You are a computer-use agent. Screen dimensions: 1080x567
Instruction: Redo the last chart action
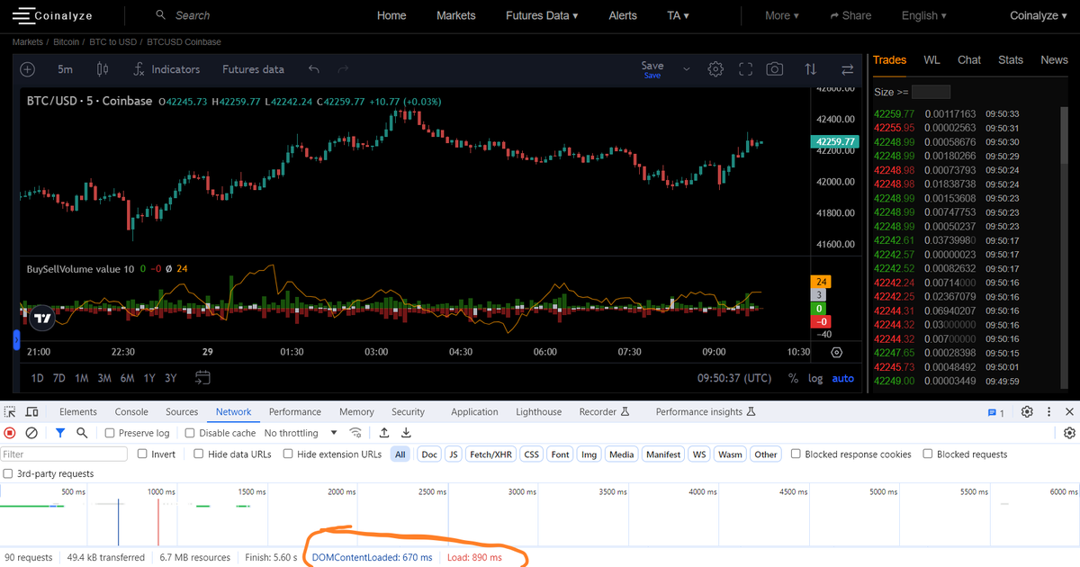343,69
